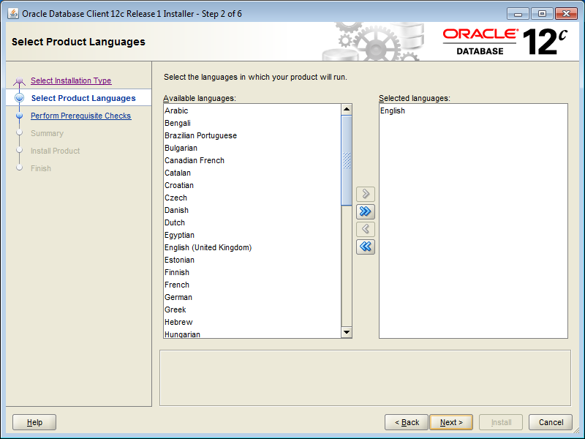Click the add all languages double-arrow button
The image size is (585, 439).
pos(365,211)
